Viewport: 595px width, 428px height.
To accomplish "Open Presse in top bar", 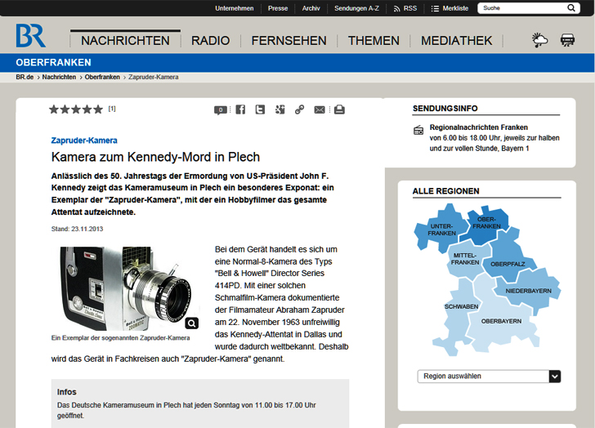I will click(278, 8).
